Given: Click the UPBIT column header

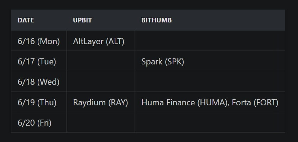Looking at the screenshot, I should pos(82,20).
